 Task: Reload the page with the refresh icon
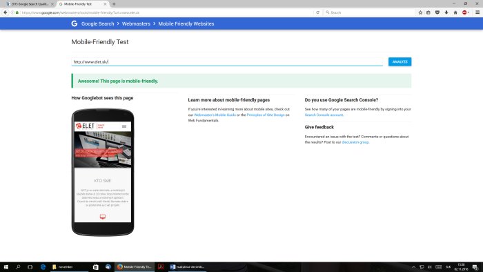[317, 12]
